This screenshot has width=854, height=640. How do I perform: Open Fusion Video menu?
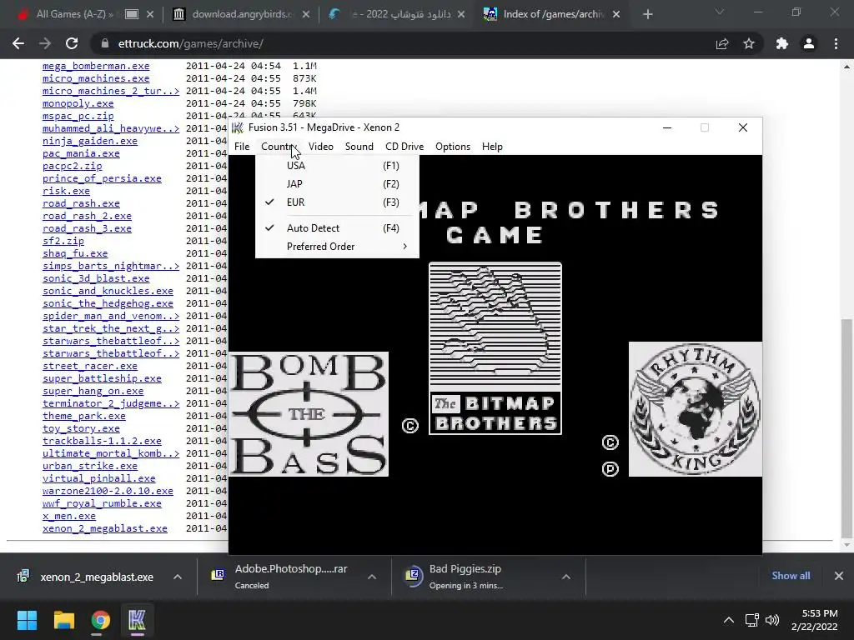pyautogui.click(x=321, y=147)
